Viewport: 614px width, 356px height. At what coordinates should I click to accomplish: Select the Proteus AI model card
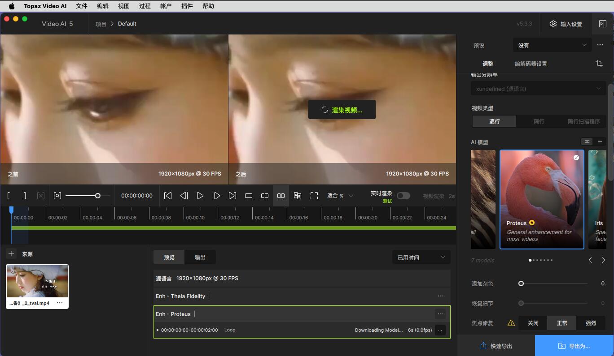click(x=542, y=199)
